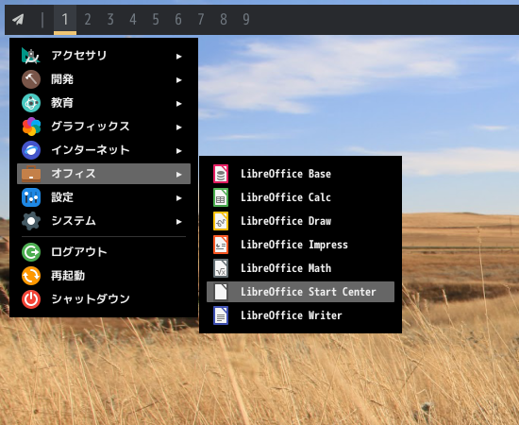Switch to workspace 4

pyautogui.click(x=133, y=20)
